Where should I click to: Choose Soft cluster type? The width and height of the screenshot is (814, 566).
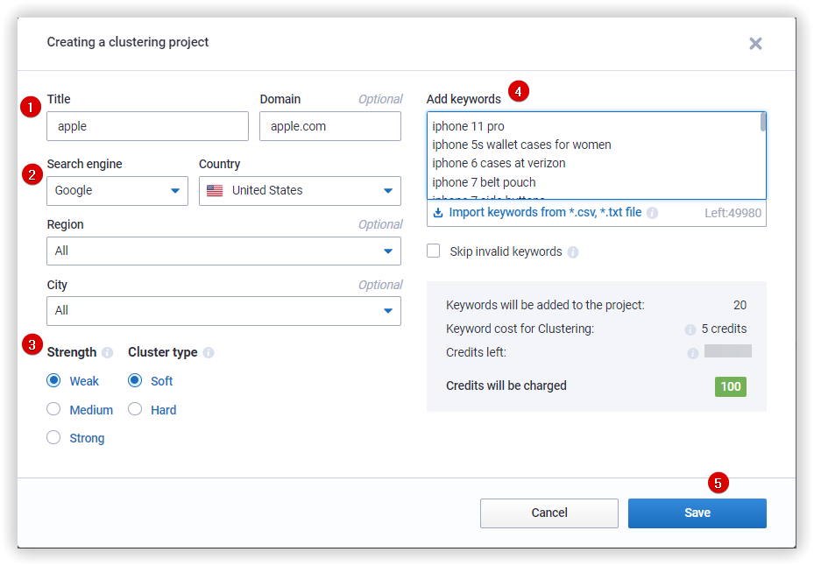coord(135,380)
